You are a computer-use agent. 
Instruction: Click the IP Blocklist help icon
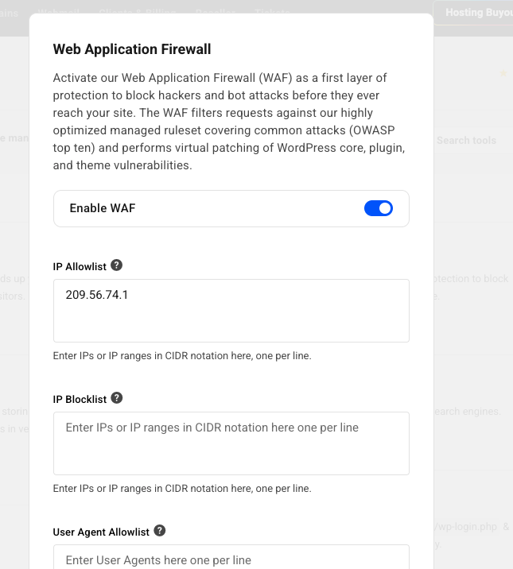pos(117,398)
